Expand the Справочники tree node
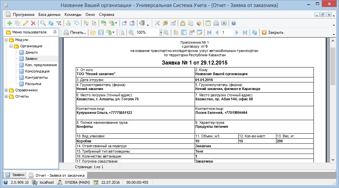This screenshot has height=188, width=339. point(6,90)
